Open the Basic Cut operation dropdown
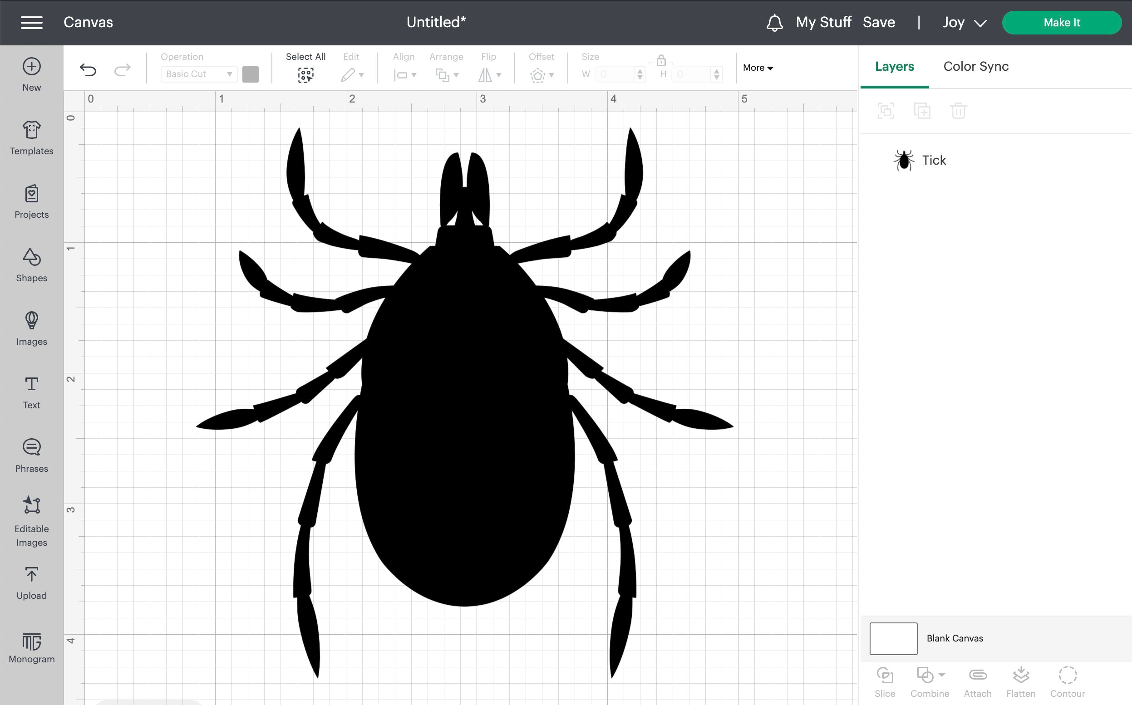This screenshot has height=705, width=1132. (x=198, y=73)
